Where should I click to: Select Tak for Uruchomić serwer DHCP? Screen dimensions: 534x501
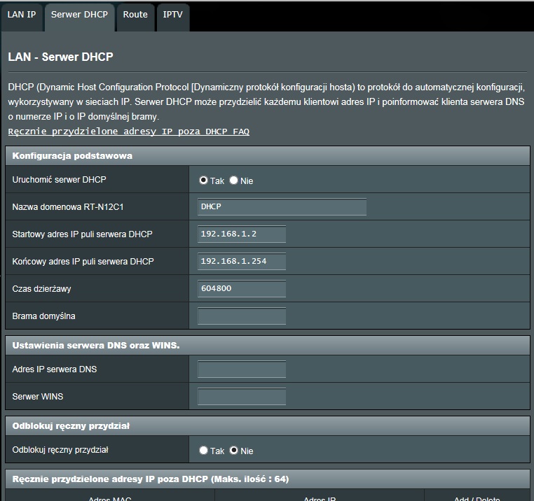(x=203, y=181)
